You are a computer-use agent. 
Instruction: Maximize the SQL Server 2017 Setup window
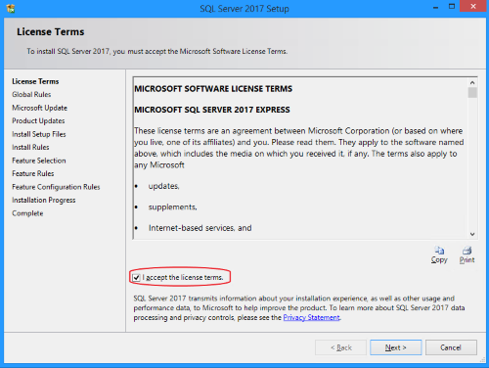click(452, 7)
